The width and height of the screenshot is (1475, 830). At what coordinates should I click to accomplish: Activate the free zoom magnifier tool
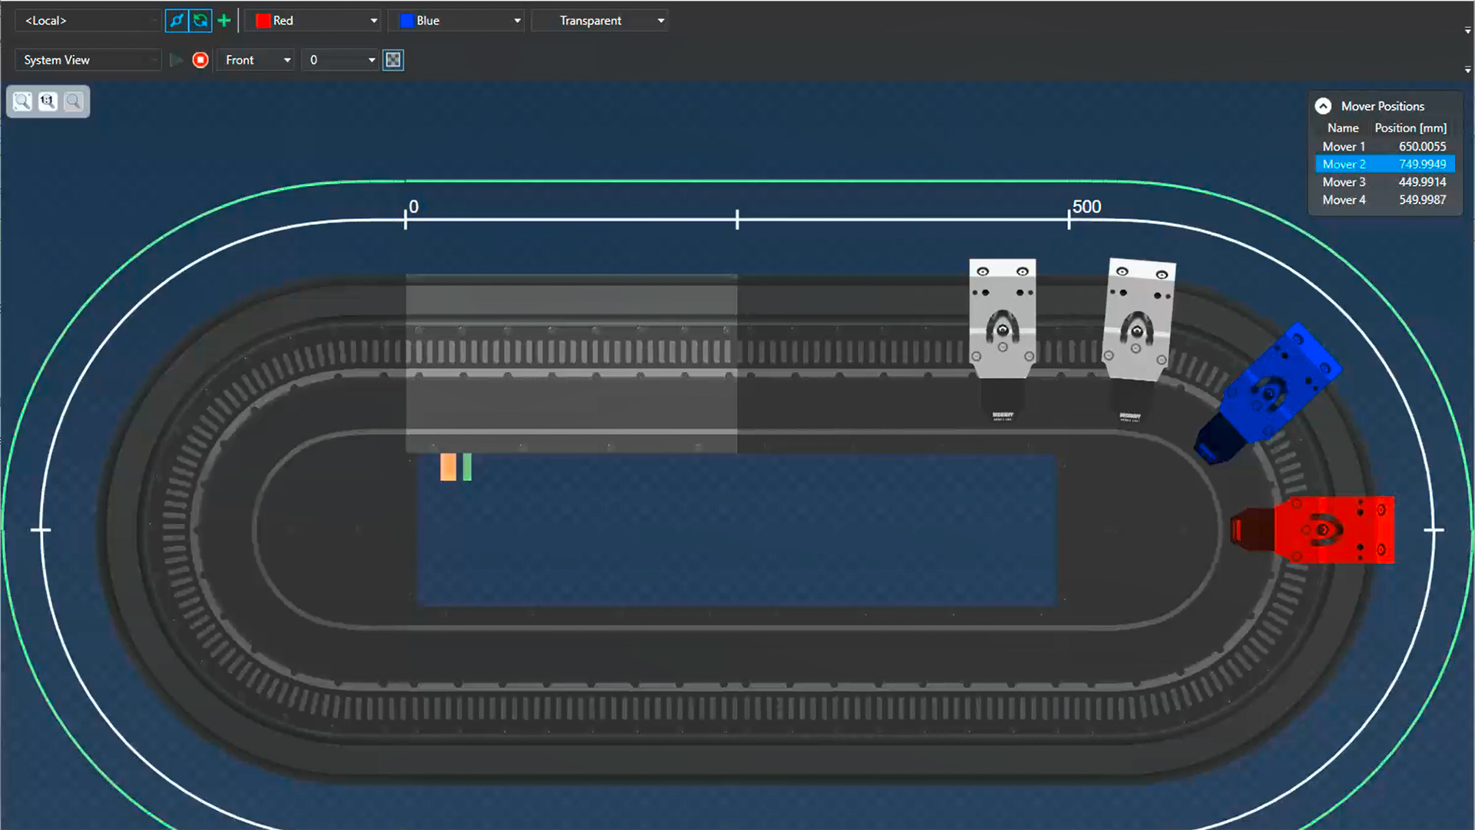click(74, 101)
